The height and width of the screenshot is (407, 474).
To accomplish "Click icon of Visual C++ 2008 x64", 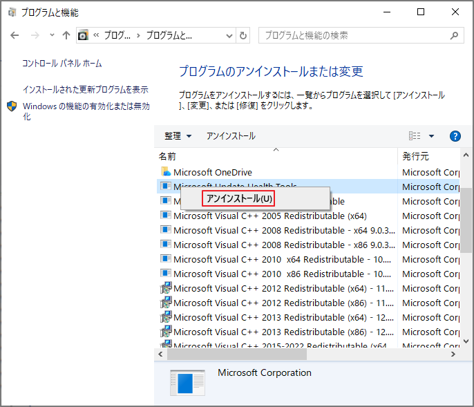I will [166, 229].
